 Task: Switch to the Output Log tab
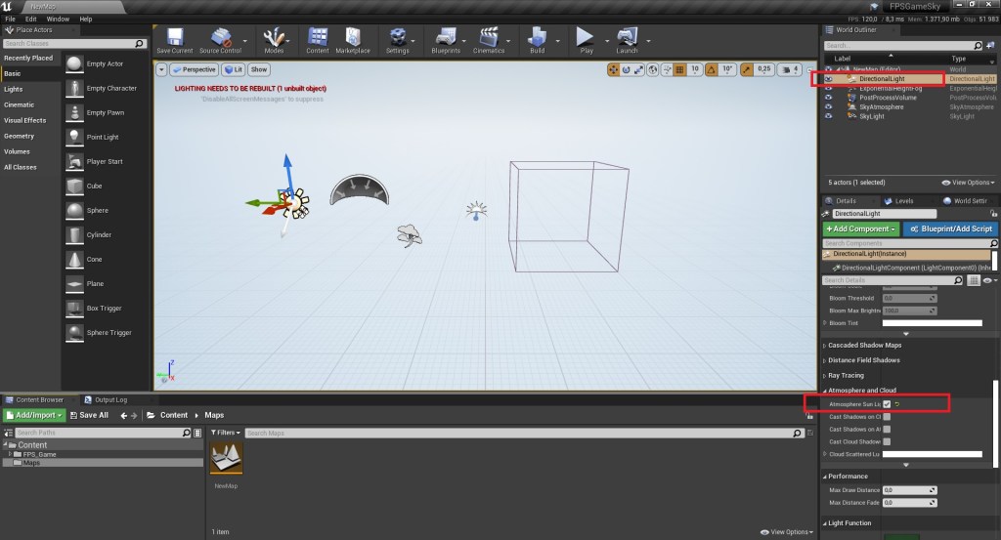[x=110, y=399]
